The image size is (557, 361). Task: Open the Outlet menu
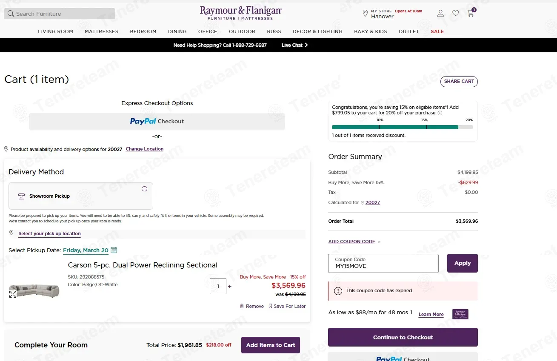409,31
